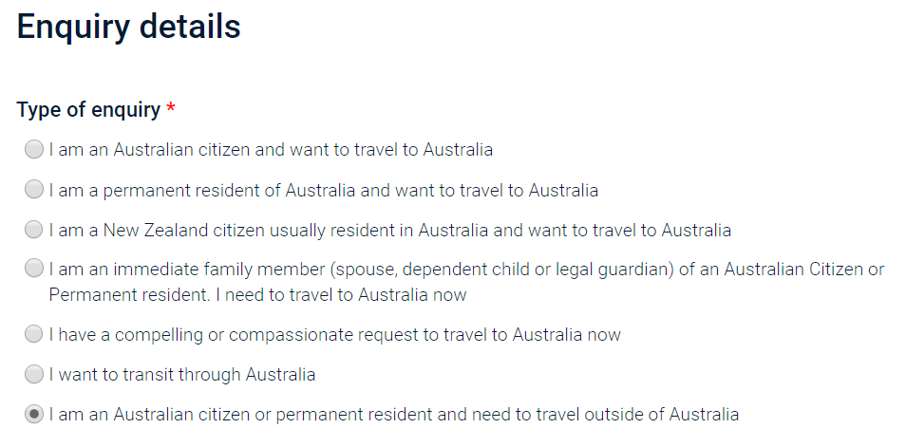Click label text 'I want to transit through Australia'
Viewport: 906px width, 447px height.
[x=182, y=375]
